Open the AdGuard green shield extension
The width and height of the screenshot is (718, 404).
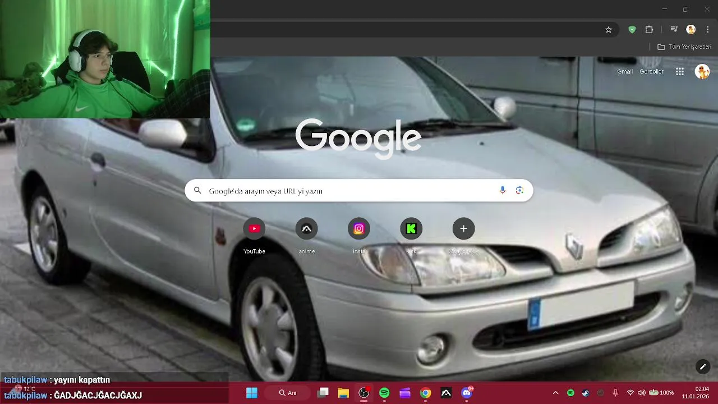(632, 30)
